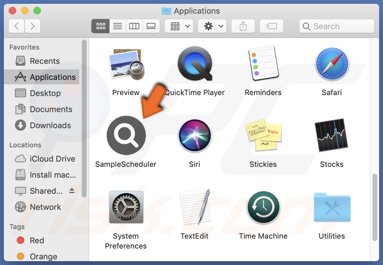Select the SampleScheduler magnifier icon
The width and height of the screenshot is (383, 265).
tap(126, 135)
